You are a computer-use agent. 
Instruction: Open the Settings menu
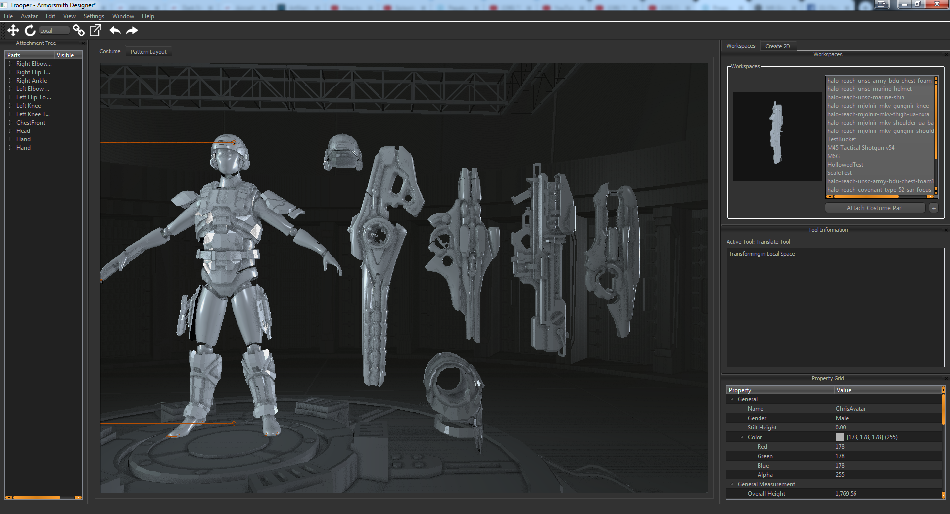pos(94,16)
